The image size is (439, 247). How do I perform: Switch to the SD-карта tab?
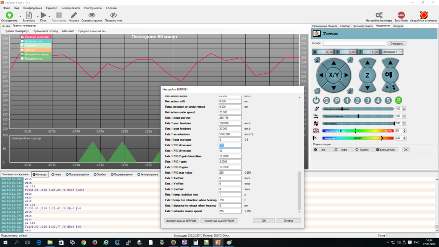tap(398, 26)
